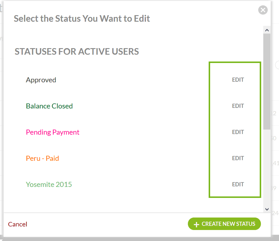
Task: Click the dialog title text
Action: pyautogui.click(x=82, y=18)
